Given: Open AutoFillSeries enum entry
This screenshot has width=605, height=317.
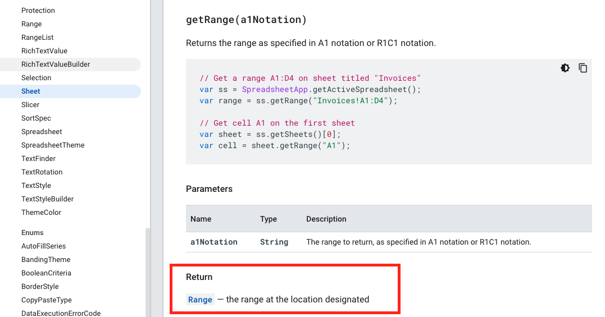Looking at the screenshot, I should click(44, 246).
